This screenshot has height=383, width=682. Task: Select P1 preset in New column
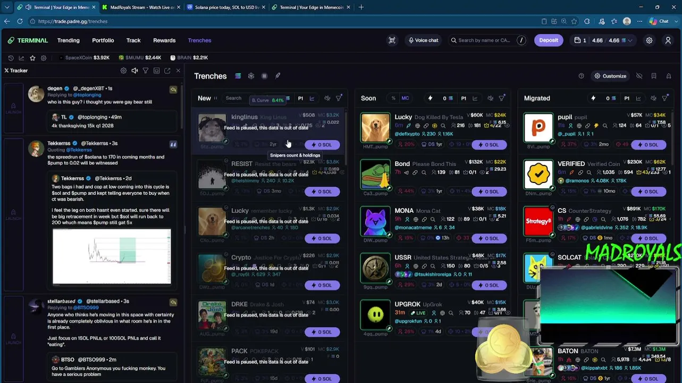click(300, 98)
